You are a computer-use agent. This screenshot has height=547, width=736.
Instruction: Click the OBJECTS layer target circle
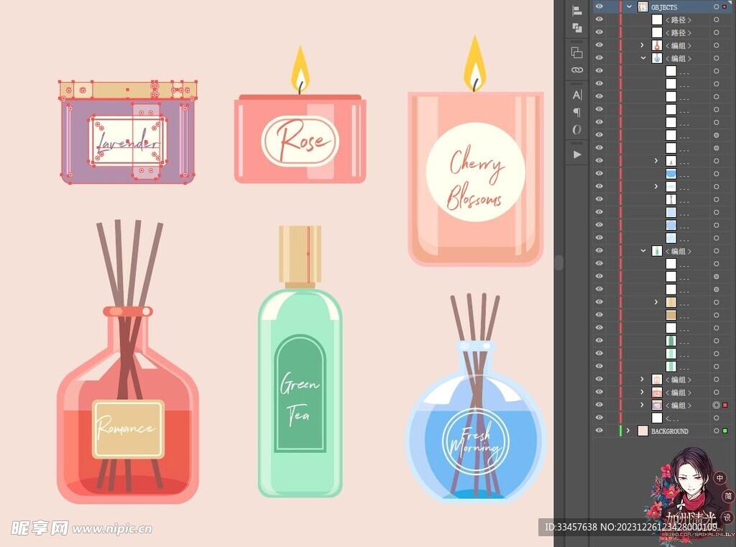point(717,7)
